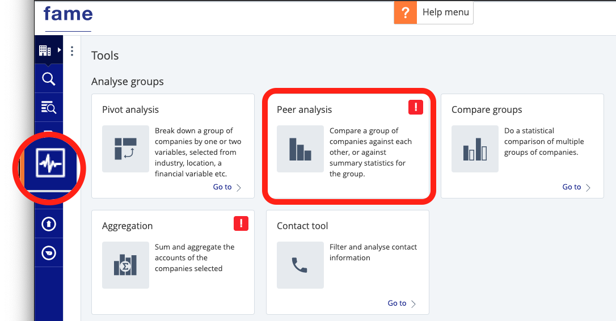This screenshot has height=321, width=616.
Task: Follow Go to link in Pivot analysis
Action: (x=227, y=187)
